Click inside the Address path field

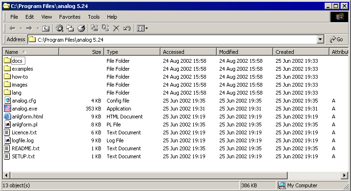[x=174, y=40]
